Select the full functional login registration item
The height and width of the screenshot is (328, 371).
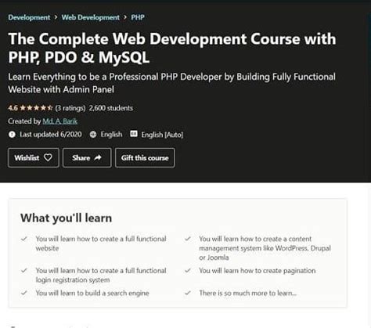tap(101, 276)
